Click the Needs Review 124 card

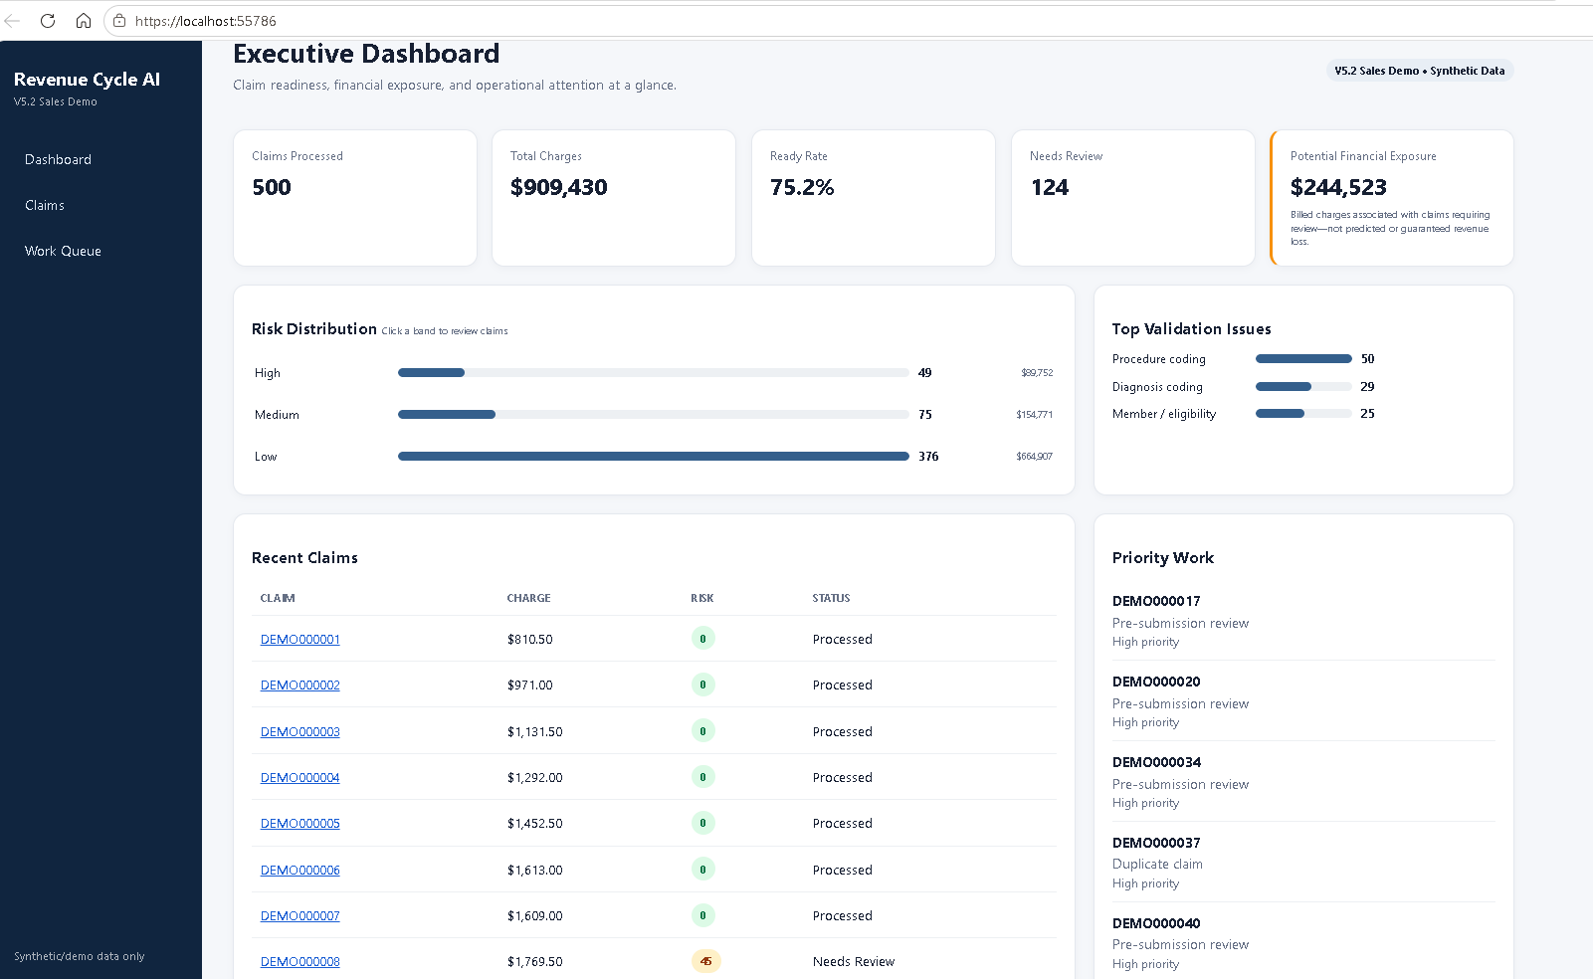click(1133, 198)
